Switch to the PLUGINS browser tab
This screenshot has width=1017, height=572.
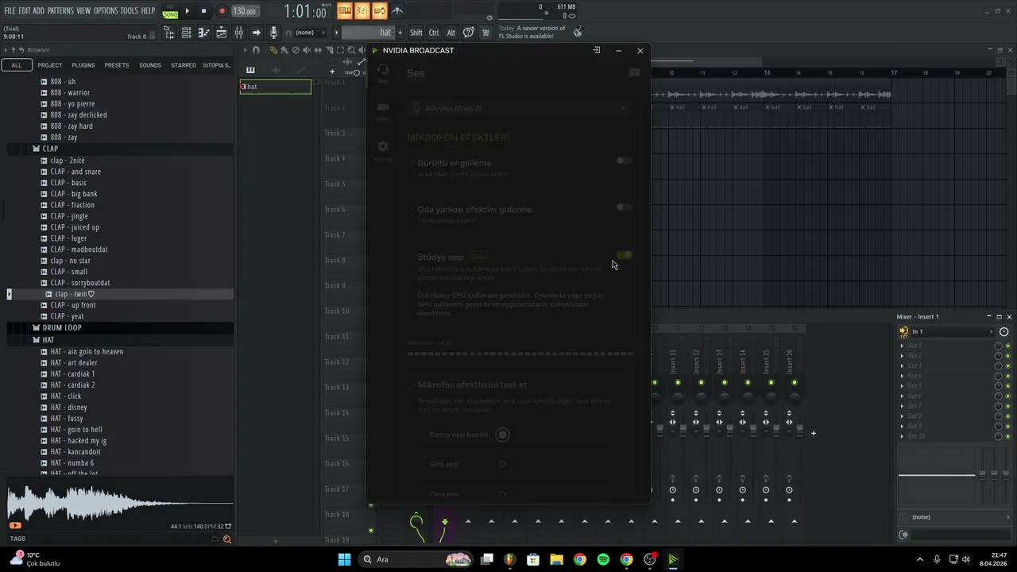point(83,65)
